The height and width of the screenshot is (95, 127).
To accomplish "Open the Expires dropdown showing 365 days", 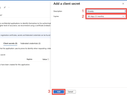I will (106, 16).
